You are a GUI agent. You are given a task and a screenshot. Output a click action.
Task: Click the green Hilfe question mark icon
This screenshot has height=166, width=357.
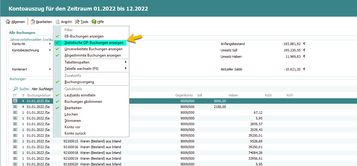94,22
